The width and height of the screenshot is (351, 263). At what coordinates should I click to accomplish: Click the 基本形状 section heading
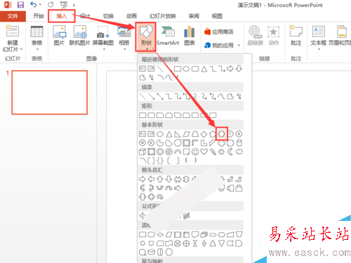152,125
